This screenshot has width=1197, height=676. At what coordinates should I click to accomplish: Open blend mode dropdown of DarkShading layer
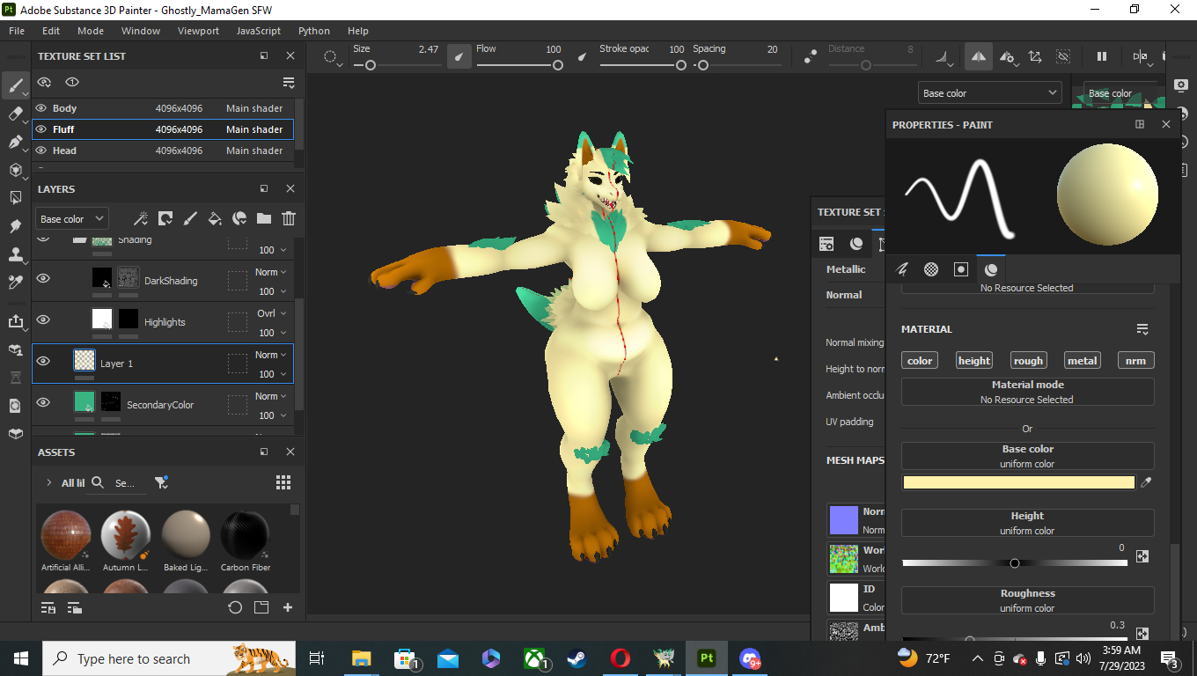point(272,272)
